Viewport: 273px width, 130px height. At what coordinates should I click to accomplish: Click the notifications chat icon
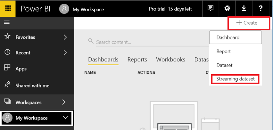(211, 9)
